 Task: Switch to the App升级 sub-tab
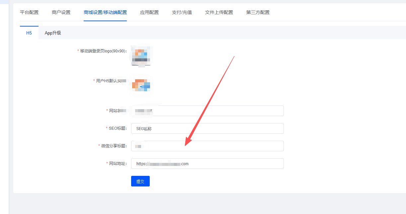pyautogui.click(x=53, y=33)
